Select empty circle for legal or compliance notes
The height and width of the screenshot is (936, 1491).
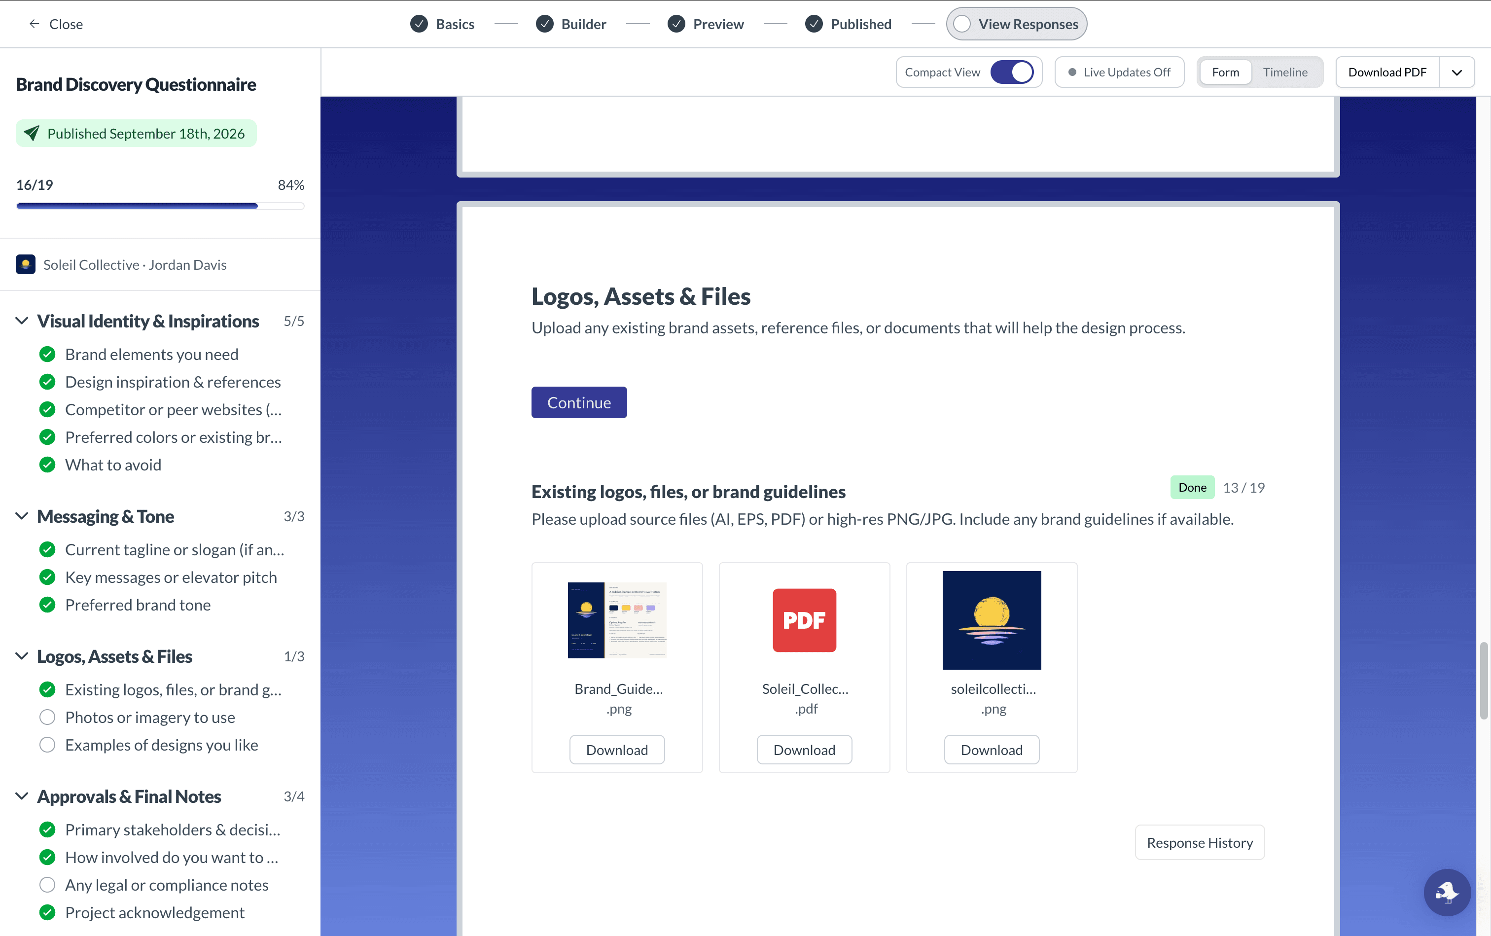pyautogui.click(x=48, y=885)
